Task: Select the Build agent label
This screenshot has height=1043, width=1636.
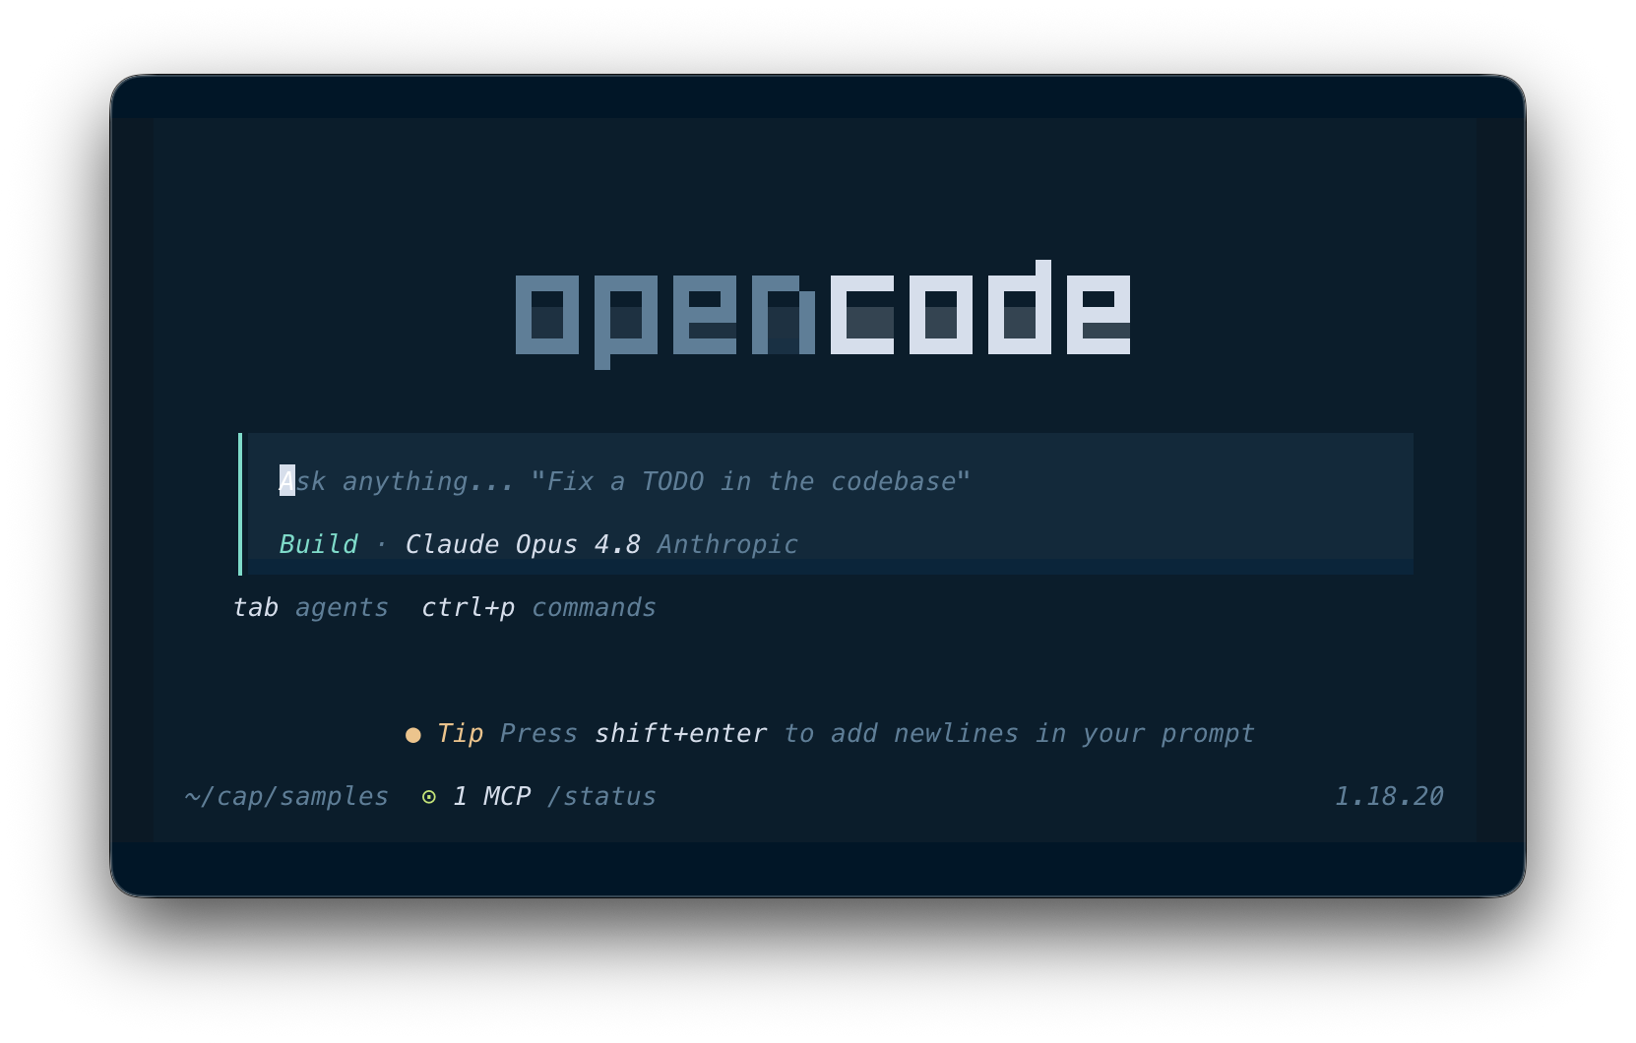Action: coord(319,544)
